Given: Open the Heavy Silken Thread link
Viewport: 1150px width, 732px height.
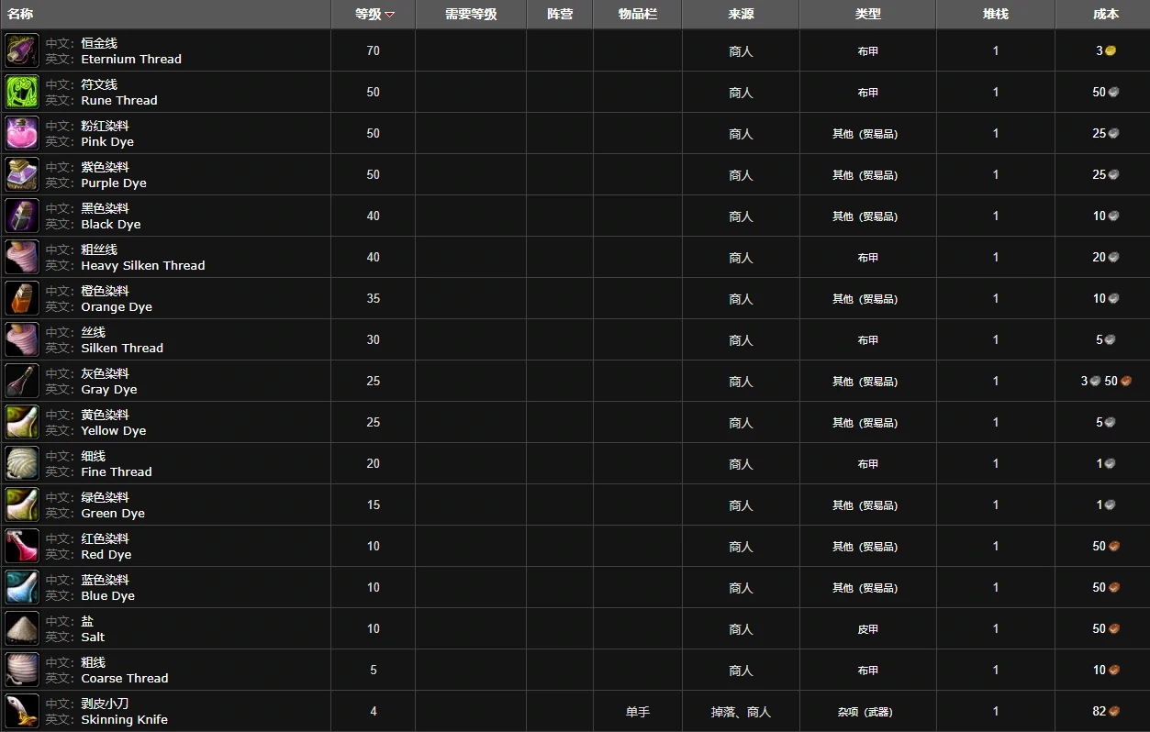Looking at the screenshot, I should [x=143, y=265].
